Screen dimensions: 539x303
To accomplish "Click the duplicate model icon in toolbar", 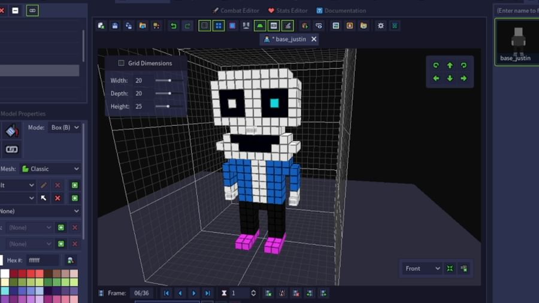I will coord(129,26).
